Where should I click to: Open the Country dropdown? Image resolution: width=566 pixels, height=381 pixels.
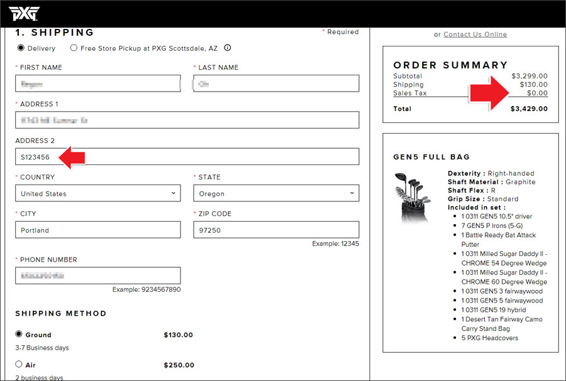coord(98,193)
